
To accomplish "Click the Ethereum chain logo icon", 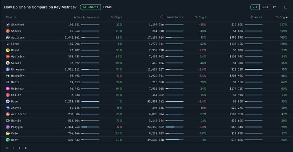I will pos(8,69).
